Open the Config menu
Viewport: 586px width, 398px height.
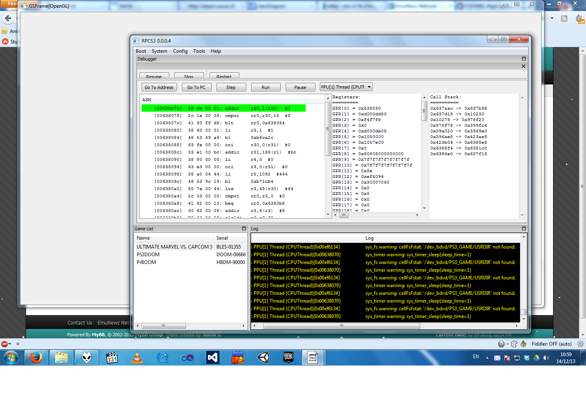[x=180, y=51]
